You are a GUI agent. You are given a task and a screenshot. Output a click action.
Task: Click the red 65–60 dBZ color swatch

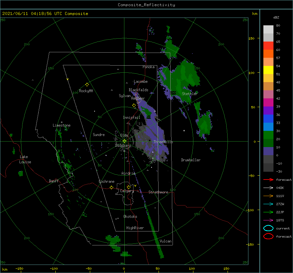coord(268,46)
